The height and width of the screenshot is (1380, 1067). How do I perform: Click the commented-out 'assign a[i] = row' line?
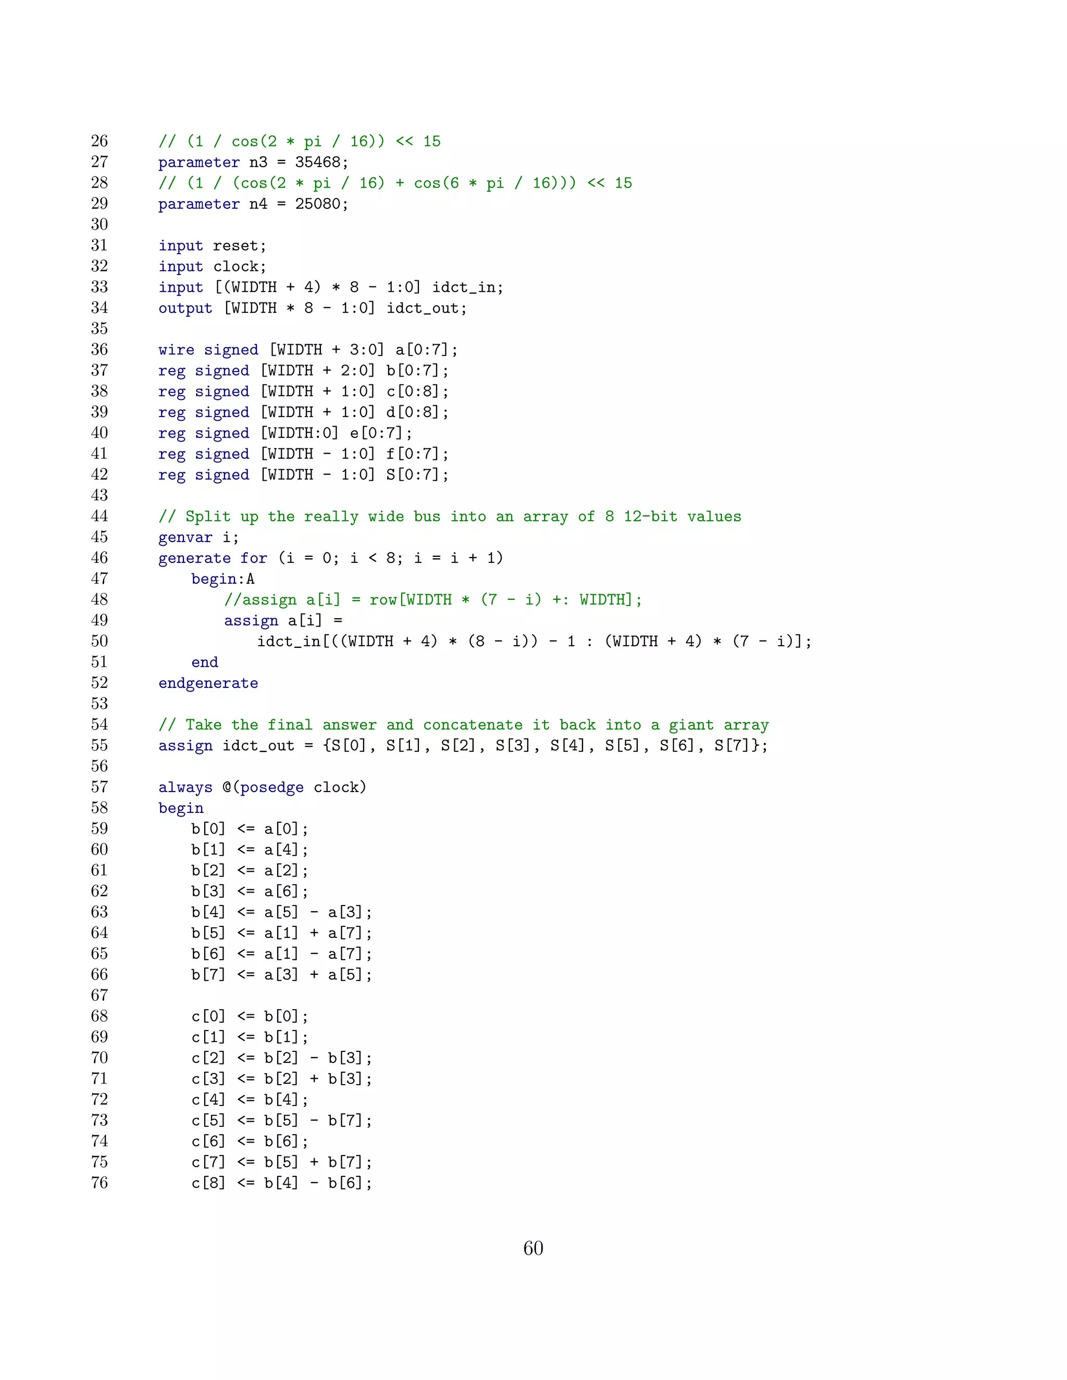[433, 599]
